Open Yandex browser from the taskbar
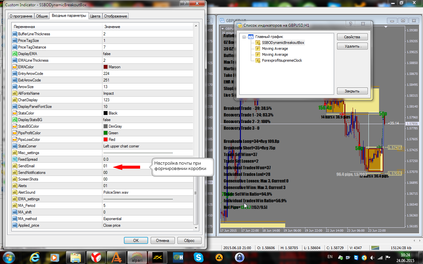Image resolution: width=423 pixels, height=264 pixels. [96, 257]
